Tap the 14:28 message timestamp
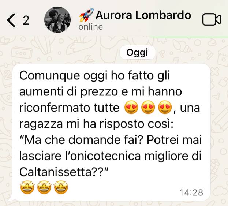Viewport: 228px width, 206px height. click(191, 192)
